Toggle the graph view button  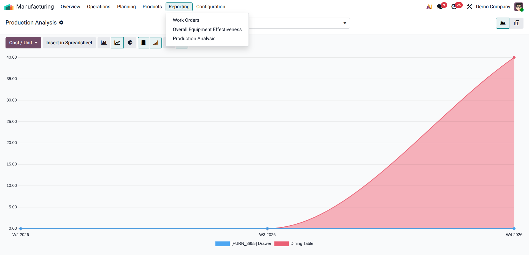tap(503, 23)
